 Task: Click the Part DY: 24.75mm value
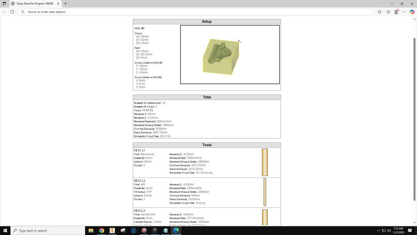pyautogui.click(x=144, y=54)
